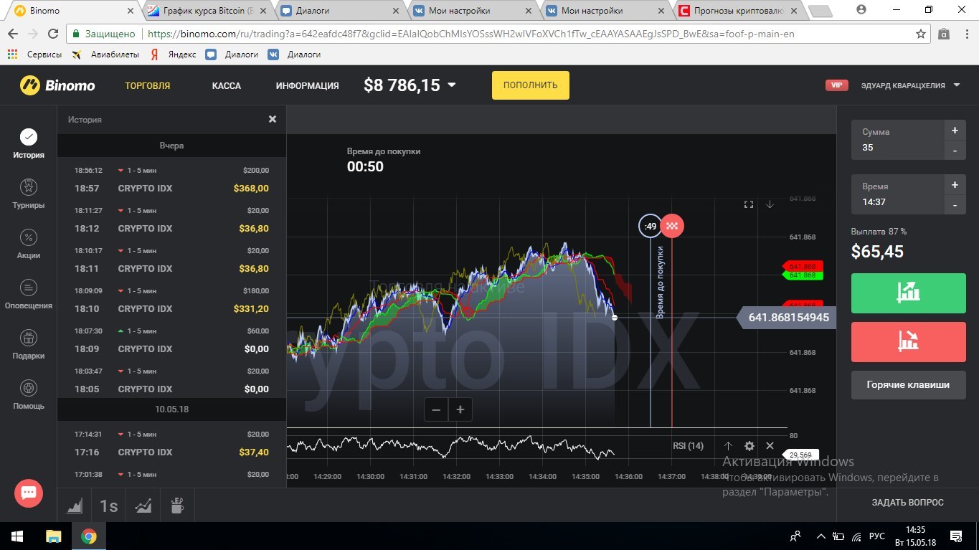Switch РУС keyboard language in tray
The width and height of the screenshot is (979, 550).
click(877, 536)
